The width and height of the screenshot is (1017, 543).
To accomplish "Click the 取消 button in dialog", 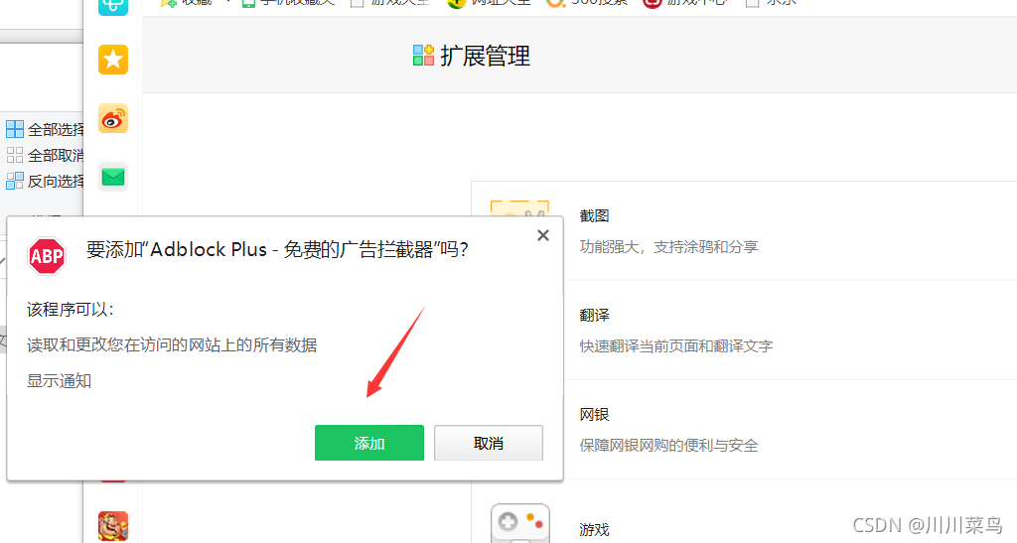I will pyautogui.click(x=489, y=443).
